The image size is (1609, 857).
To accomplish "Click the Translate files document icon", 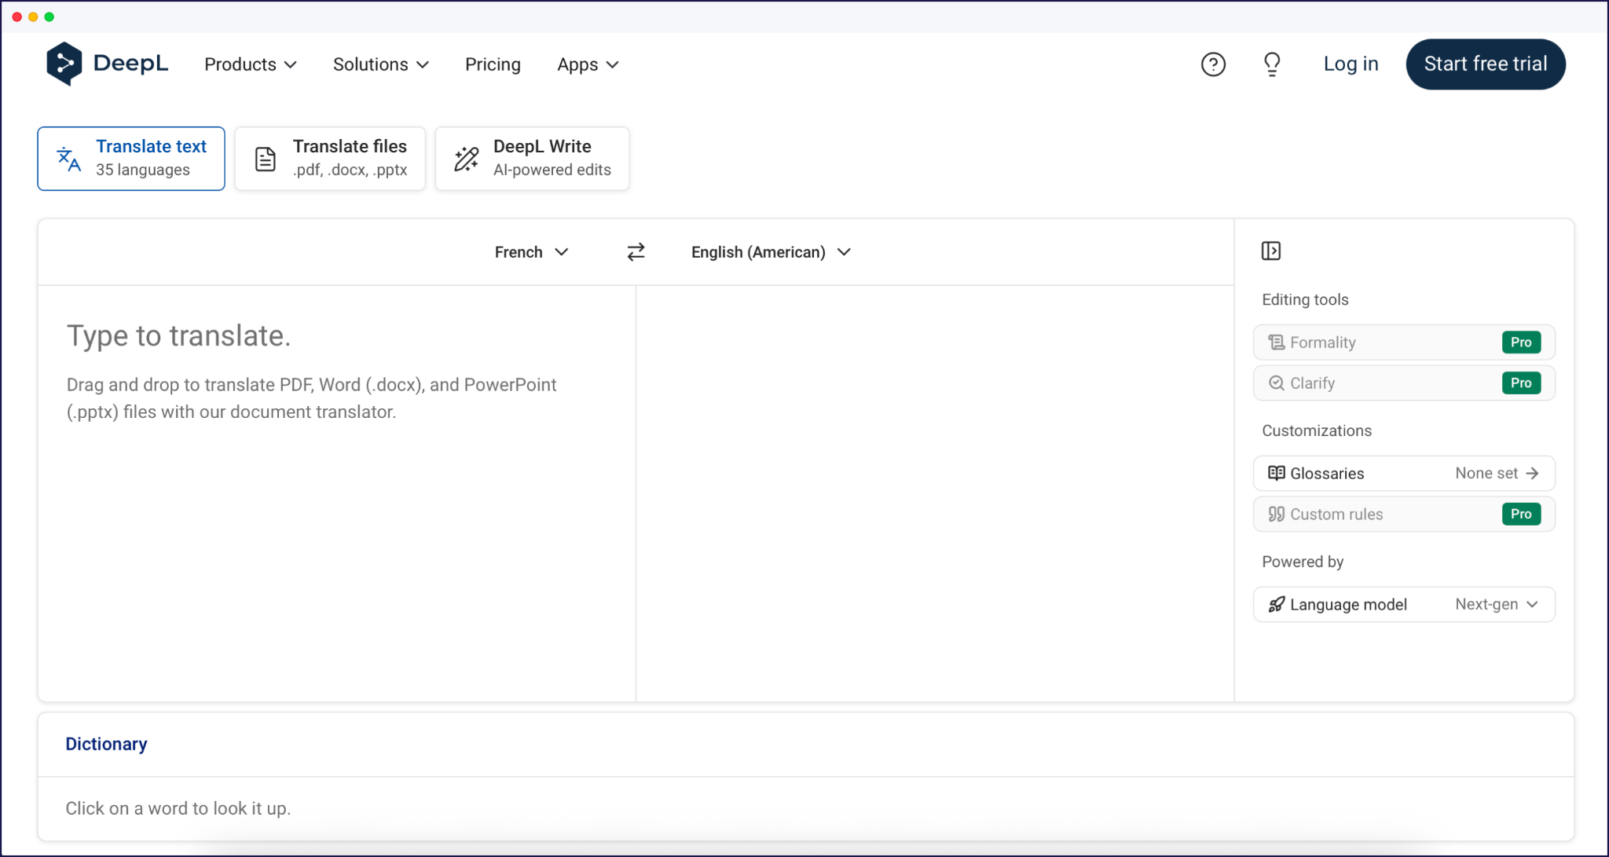I will tap(265, 158).
